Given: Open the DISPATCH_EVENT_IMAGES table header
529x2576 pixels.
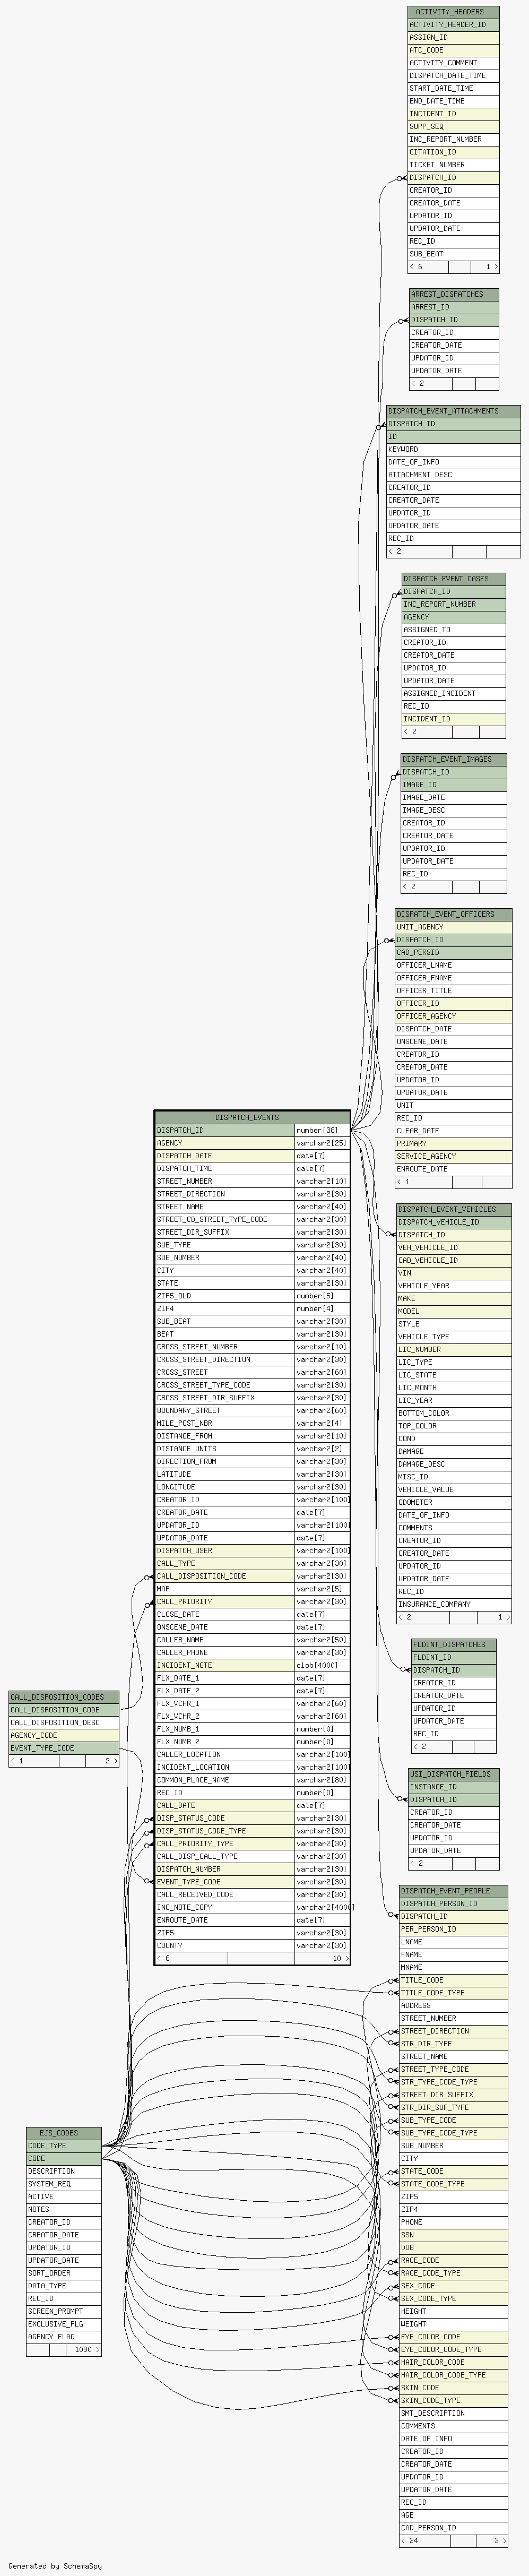Looking at the screenshot, I should coord(453,759).
